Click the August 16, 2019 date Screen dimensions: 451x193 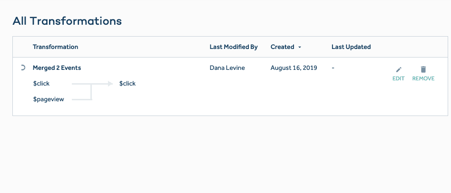(294, 68)
